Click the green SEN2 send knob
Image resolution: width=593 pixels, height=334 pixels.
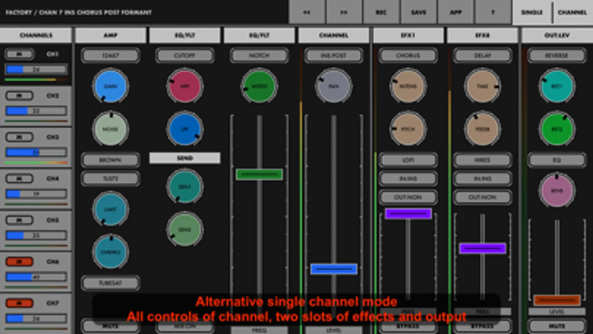pyautogui.click(x=185, y=229)
